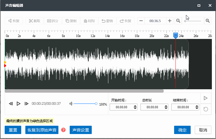Viewport: 216px width, 139px height.
Task: Confirm with the 确定 button
Action: (182, 130)
